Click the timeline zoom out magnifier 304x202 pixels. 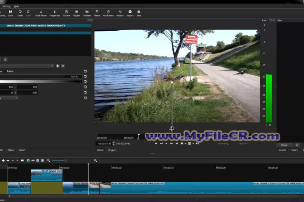[x=48, y=160]
